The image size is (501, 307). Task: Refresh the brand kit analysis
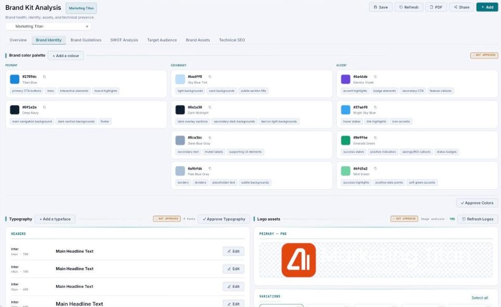click(x=409, y=7)
